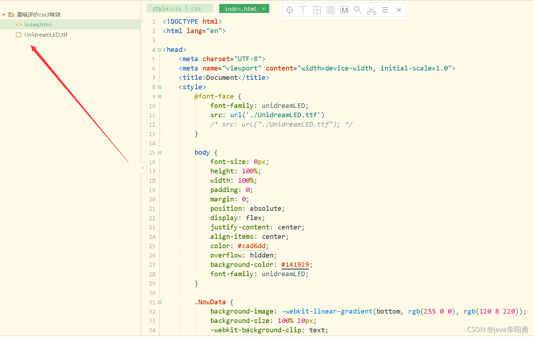The width and height of the screenshot is (533, 337).
Task: Click the title text "Document"
Action: 222,78
